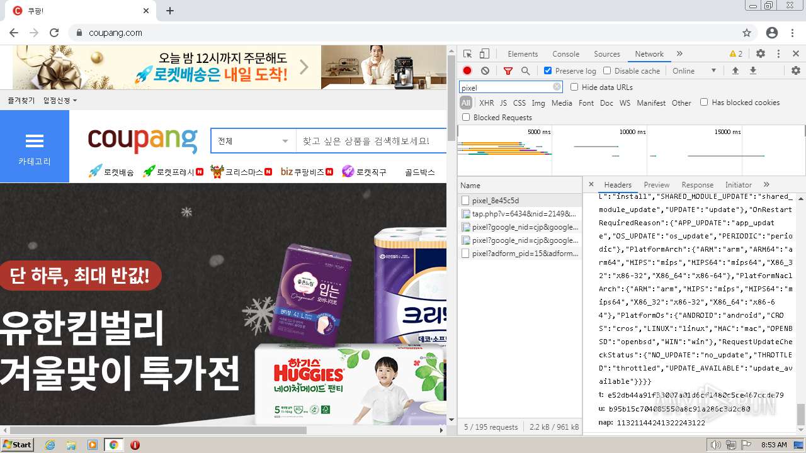Viewport: 806px width, 453px height.
Task: Open the Preview tab
Action: pos(656,185)
